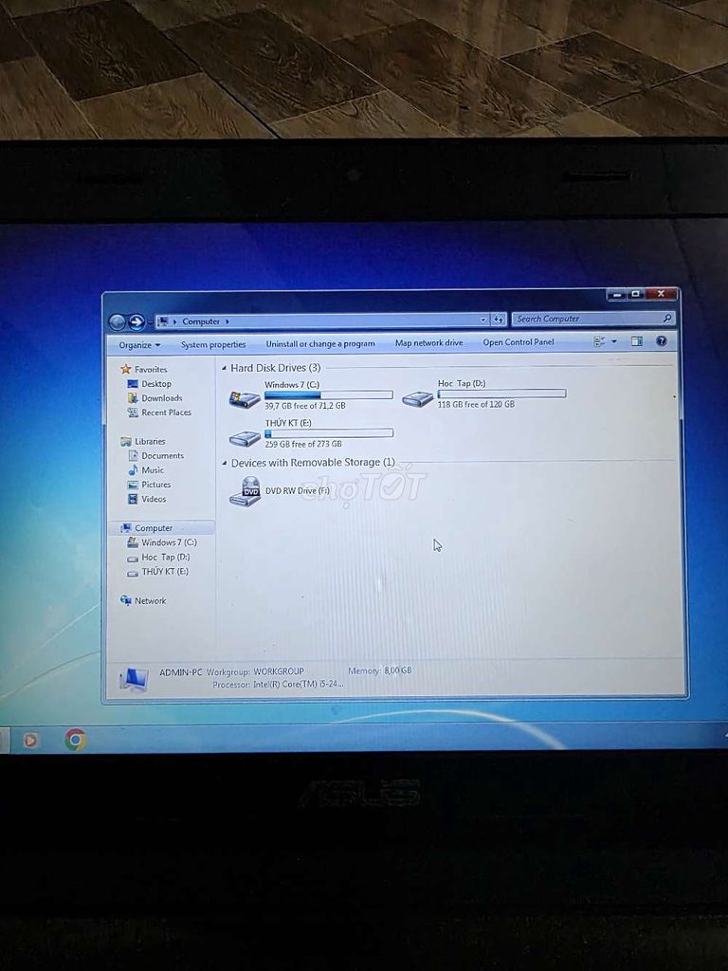Click the search magnifier icon

[667, 319]
